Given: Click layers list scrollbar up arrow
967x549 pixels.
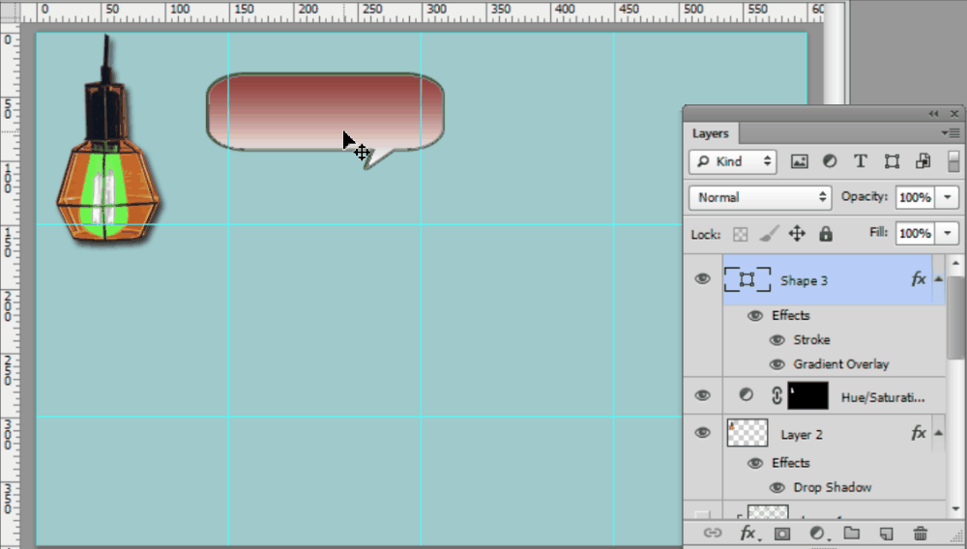Looking at the screenshot, I should coord(956,263).
